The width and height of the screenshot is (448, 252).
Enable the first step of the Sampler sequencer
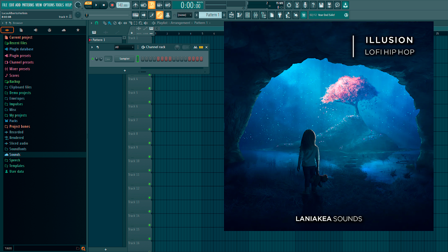[143, 59]
